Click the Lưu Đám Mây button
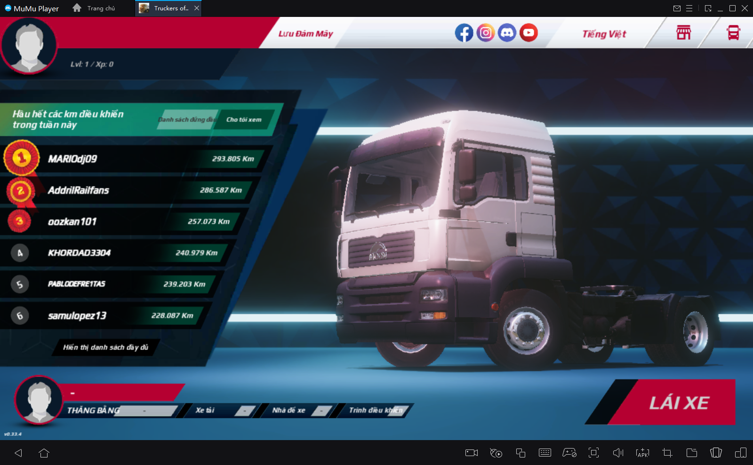This screenshot has width=753, height=465. [x=305, y=34]
